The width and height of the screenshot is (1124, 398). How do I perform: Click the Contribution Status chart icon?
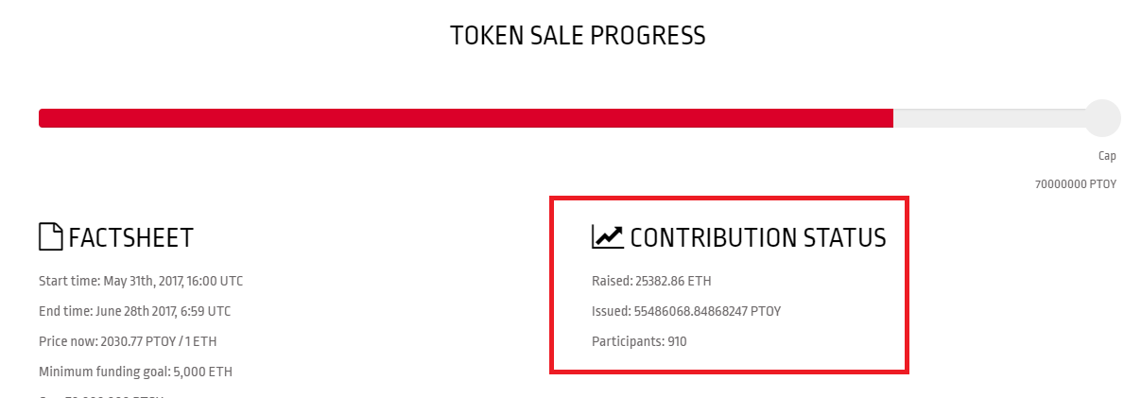coord(607,236)
